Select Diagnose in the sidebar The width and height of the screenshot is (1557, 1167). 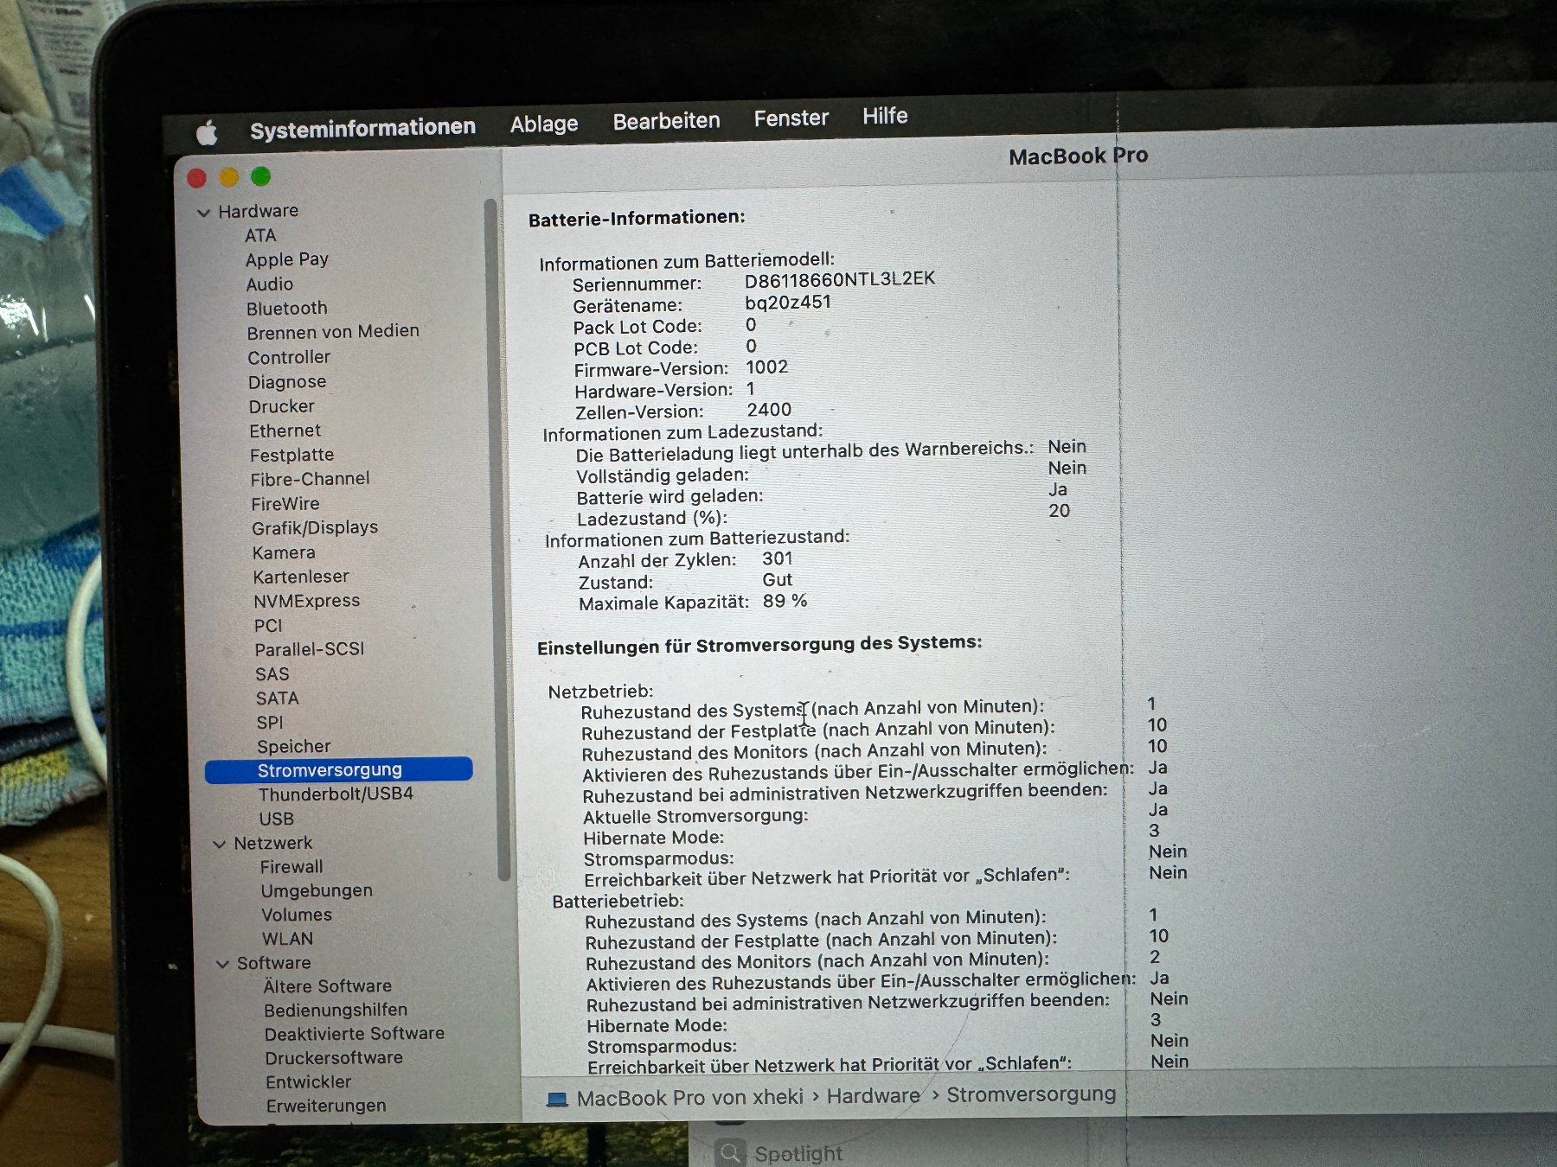pyautogui.click(x=287, y=382)
